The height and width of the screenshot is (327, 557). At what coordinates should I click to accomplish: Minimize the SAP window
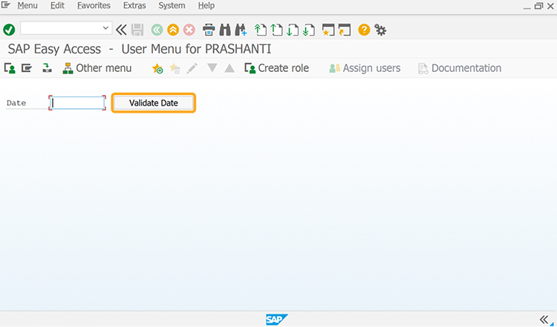pyautogui.click(x=527, y=7)
